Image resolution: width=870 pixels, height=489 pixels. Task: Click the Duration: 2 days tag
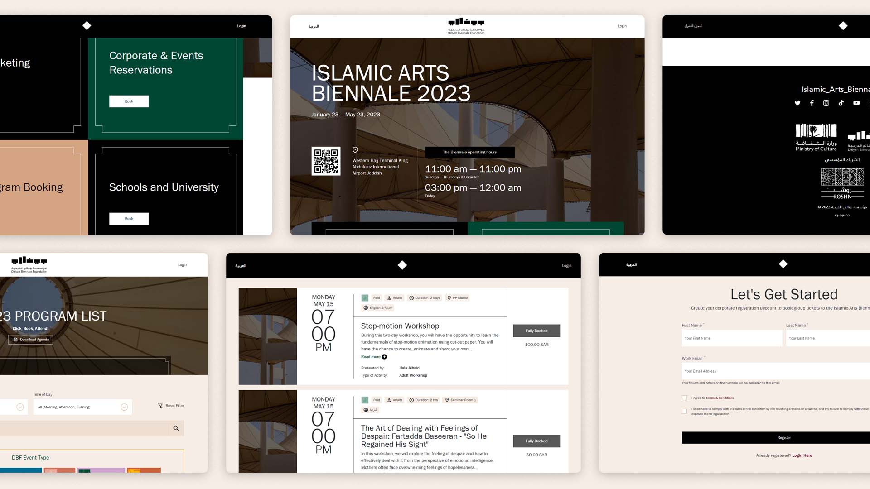coord(425,298)
